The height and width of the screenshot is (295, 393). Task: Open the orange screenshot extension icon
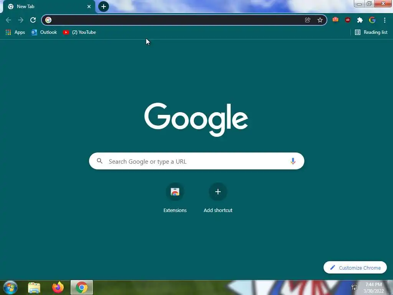[x=335, y=20]
